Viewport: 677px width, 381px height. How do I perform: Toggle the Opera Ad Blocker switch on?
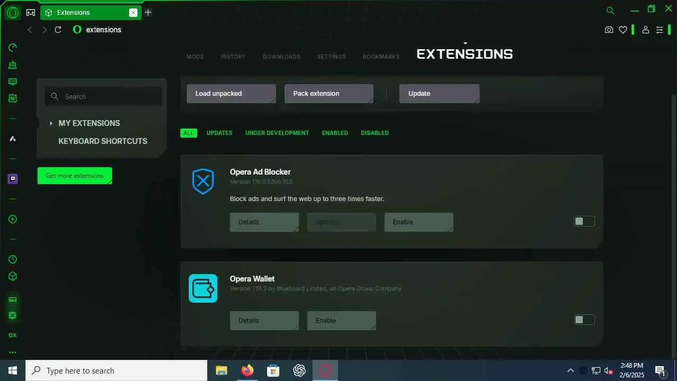click(x=584, y=221)
